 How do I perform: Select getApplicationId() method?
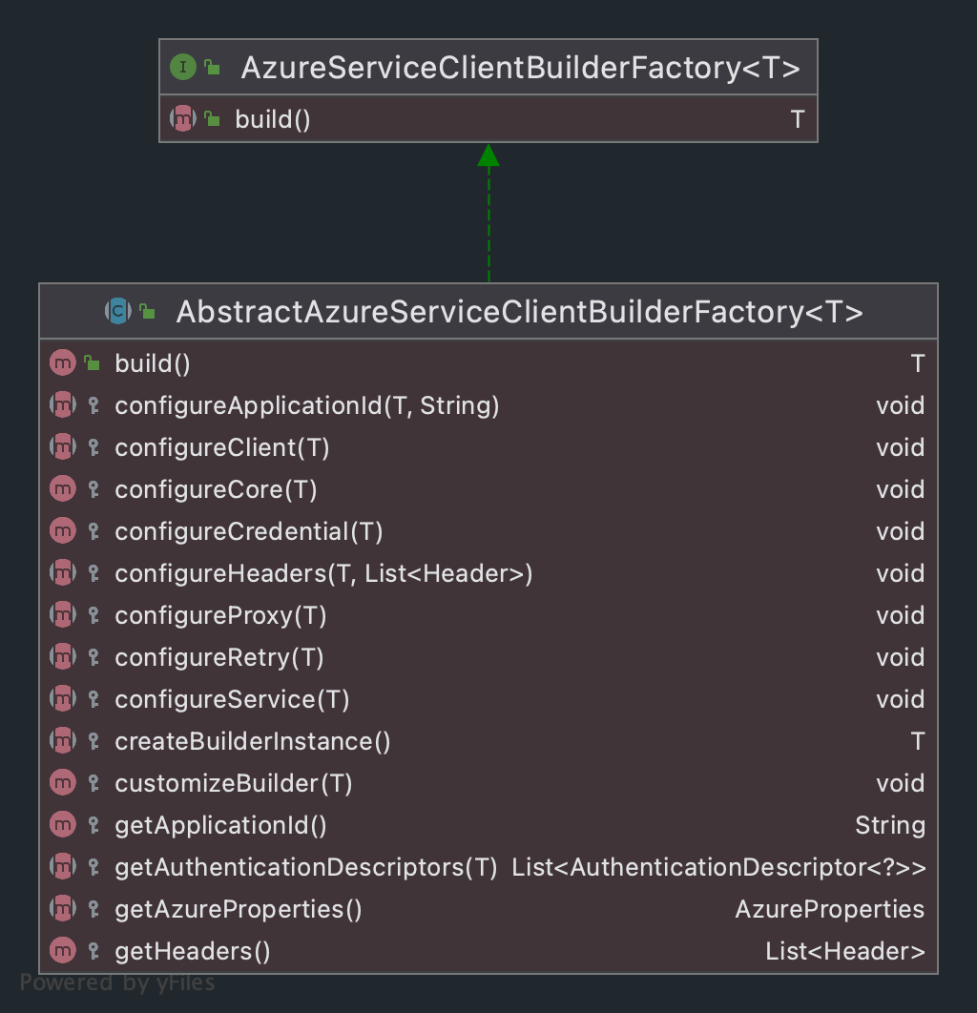pyautogui.click(x=220, y=826)
